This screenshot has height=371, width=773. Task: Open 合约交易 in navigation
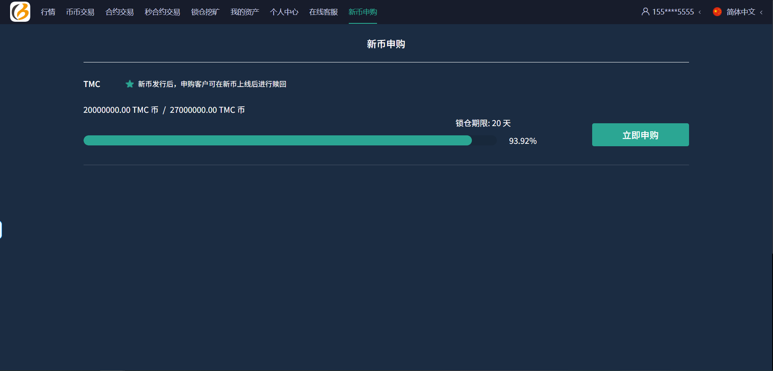pyautogui.click(x=119, y=12)
